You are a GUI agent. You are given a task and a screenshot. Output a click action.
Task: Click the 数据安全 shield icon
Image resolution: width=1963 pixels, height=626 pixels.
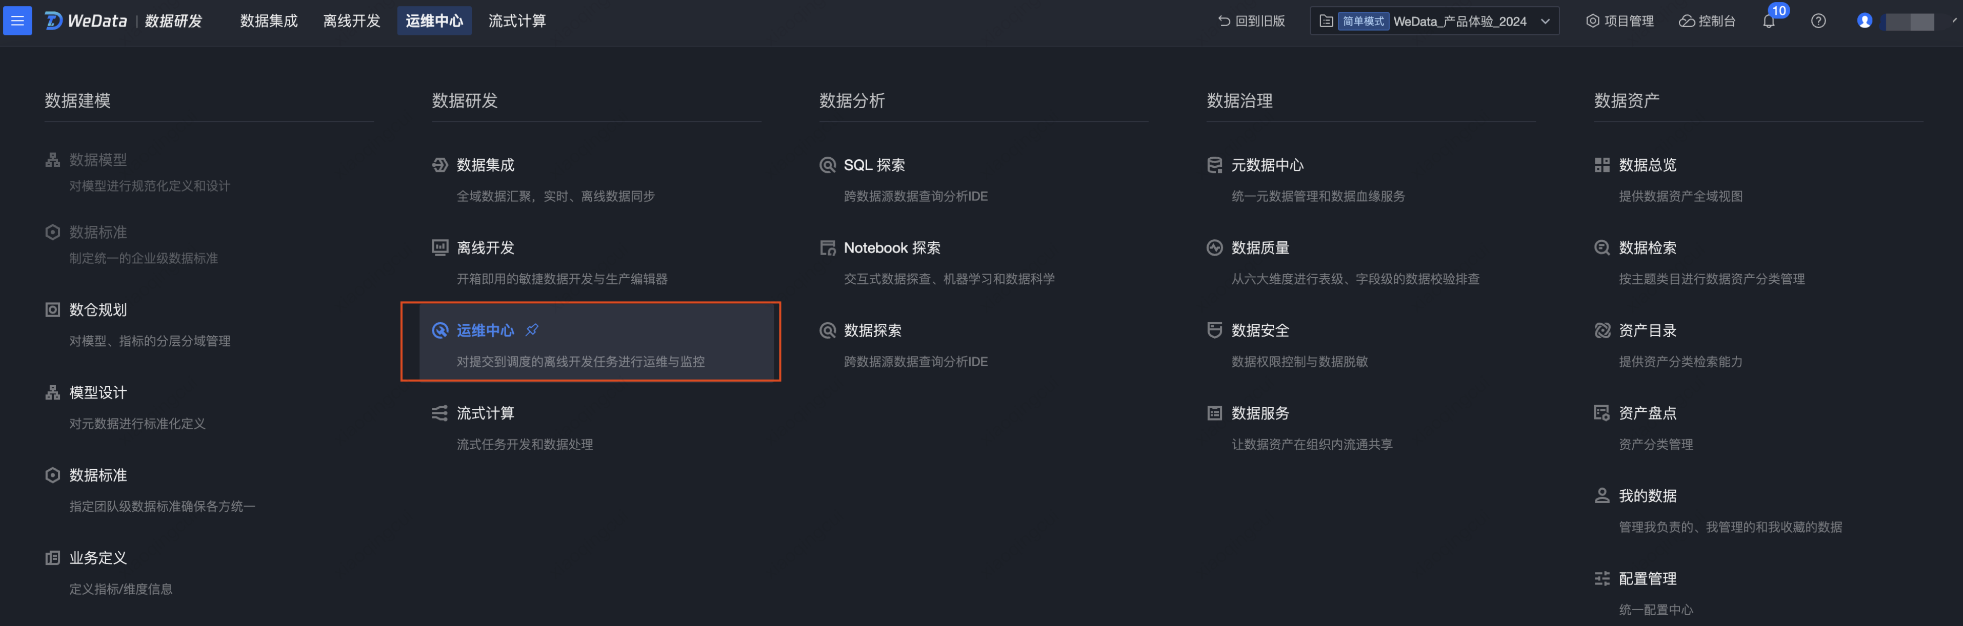[x=1214, y=330]
